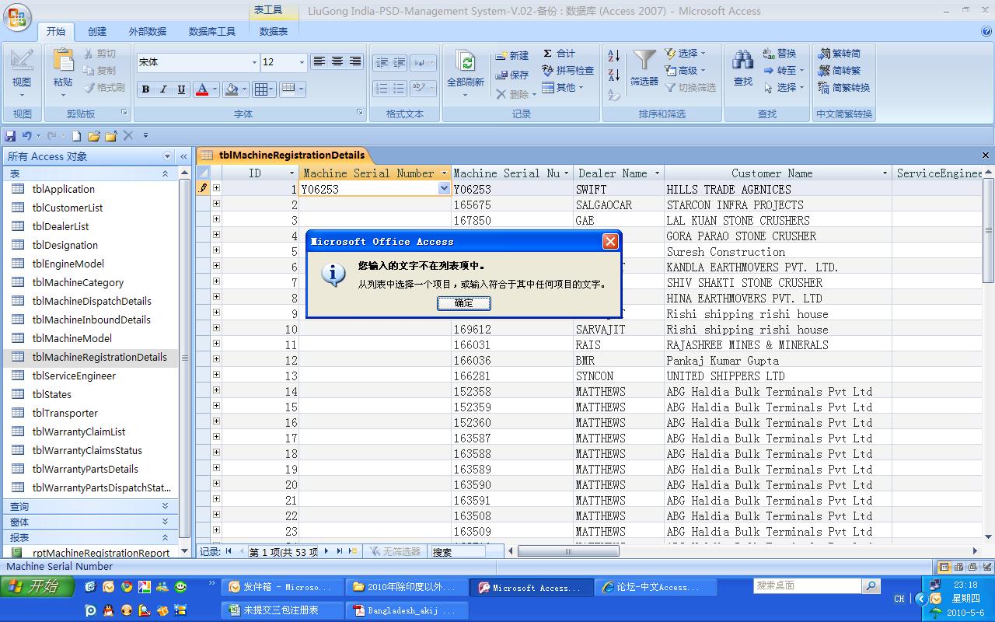
Task: Switch to Datasheet view via status bar icon
Action: pyautogui.click(x=944, y=567)
